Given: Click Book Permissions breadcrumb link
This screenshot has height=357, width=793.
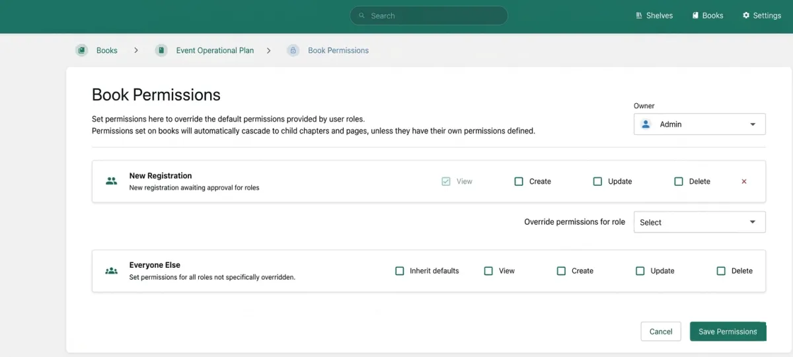Looking at the screenshot, I should [338, 50].
